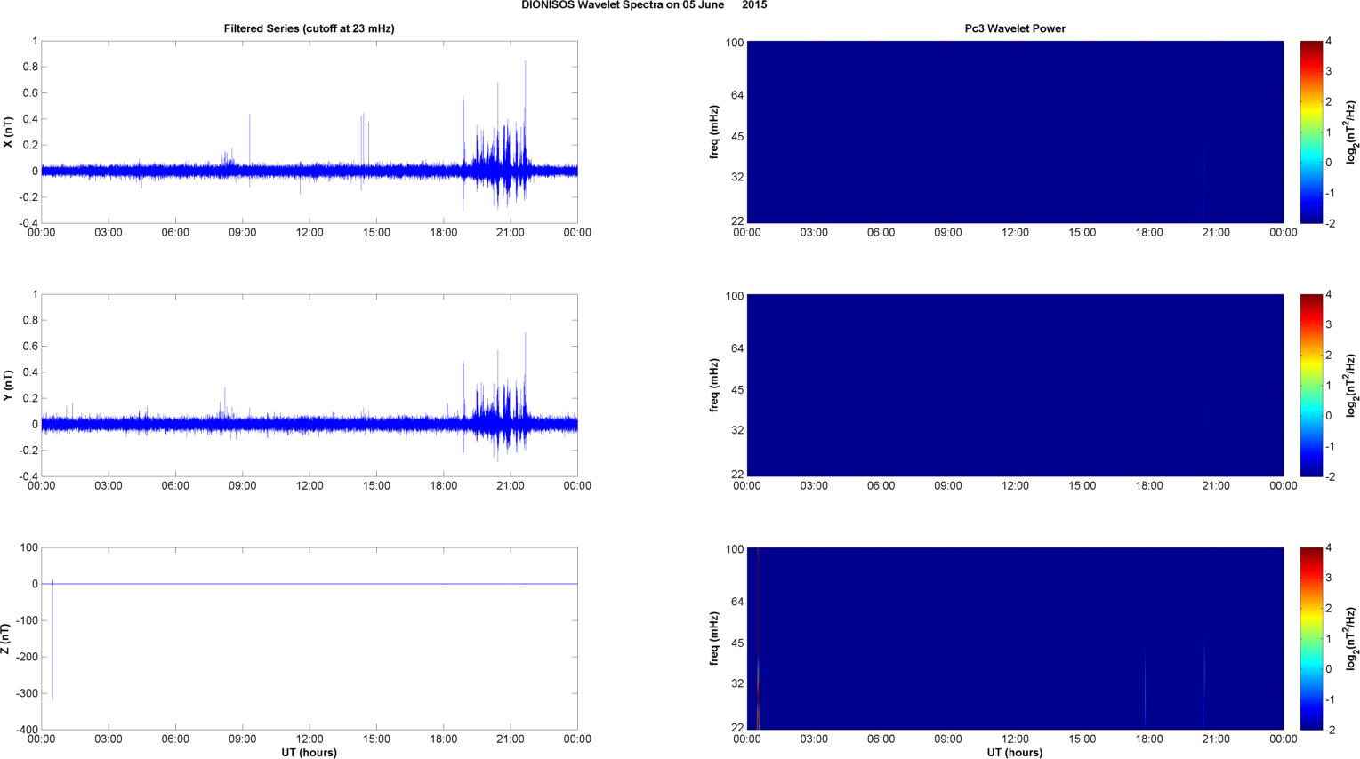Click the '0.8' tick on the X (nT) axis
Image resolution: width=1360 pixels, height=759 pixels.
30,67
